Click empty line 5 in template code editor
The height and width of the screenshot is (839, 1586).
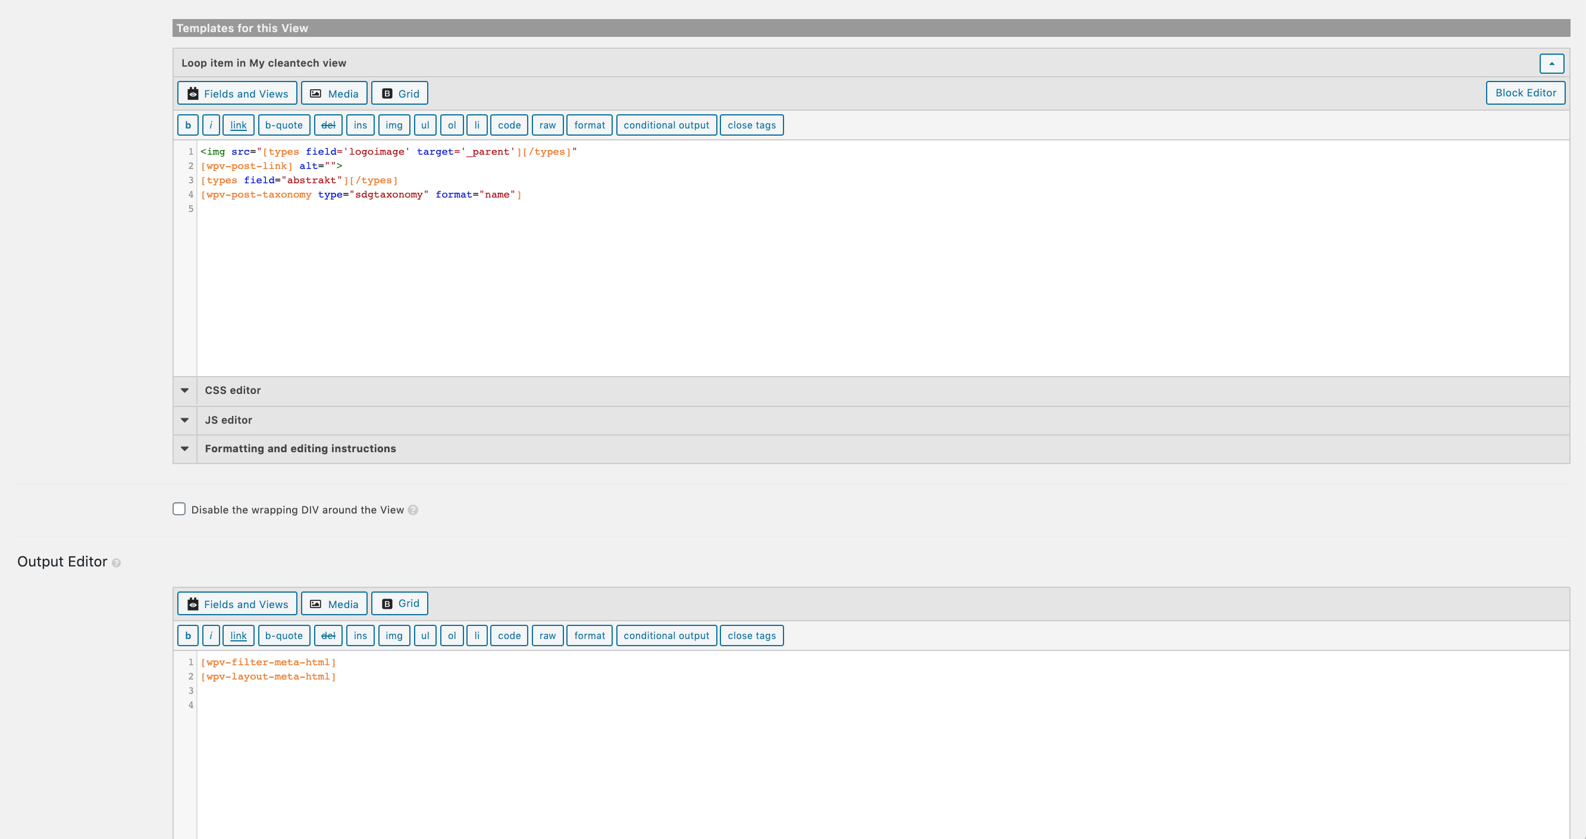883,209
